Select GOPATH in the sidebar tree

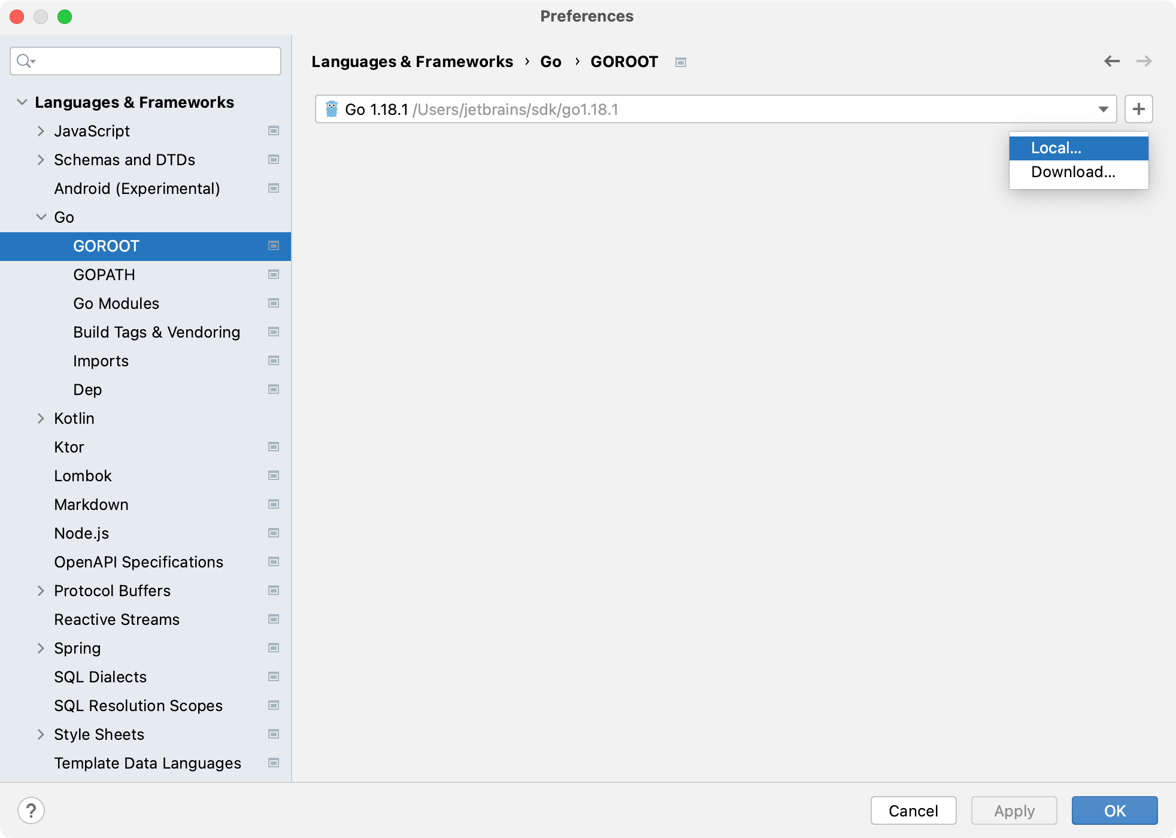[x=104, y=274]
